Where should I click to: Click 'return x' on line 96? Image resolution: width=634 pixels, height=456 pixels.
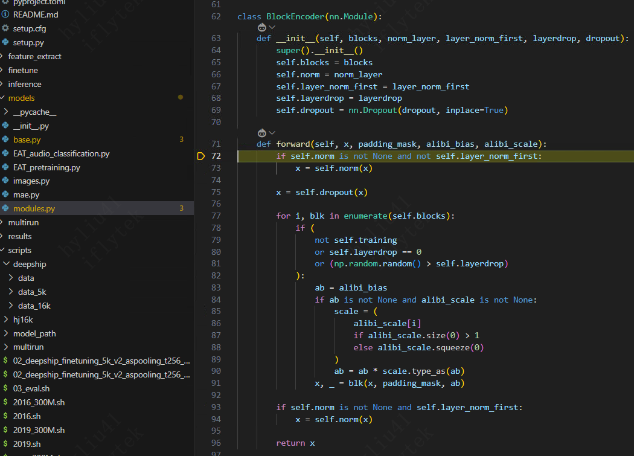pyautogui.click(x=296, y=443)
